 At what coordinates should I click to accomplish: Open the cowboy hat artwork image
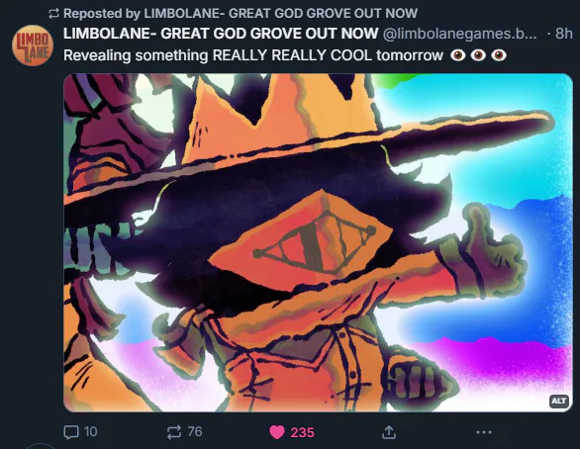click(x=318, y=242)
